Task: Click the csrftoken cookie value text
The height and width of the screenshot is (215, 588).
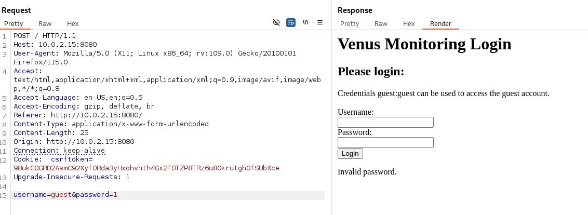Action: click(x=146, y=168)
